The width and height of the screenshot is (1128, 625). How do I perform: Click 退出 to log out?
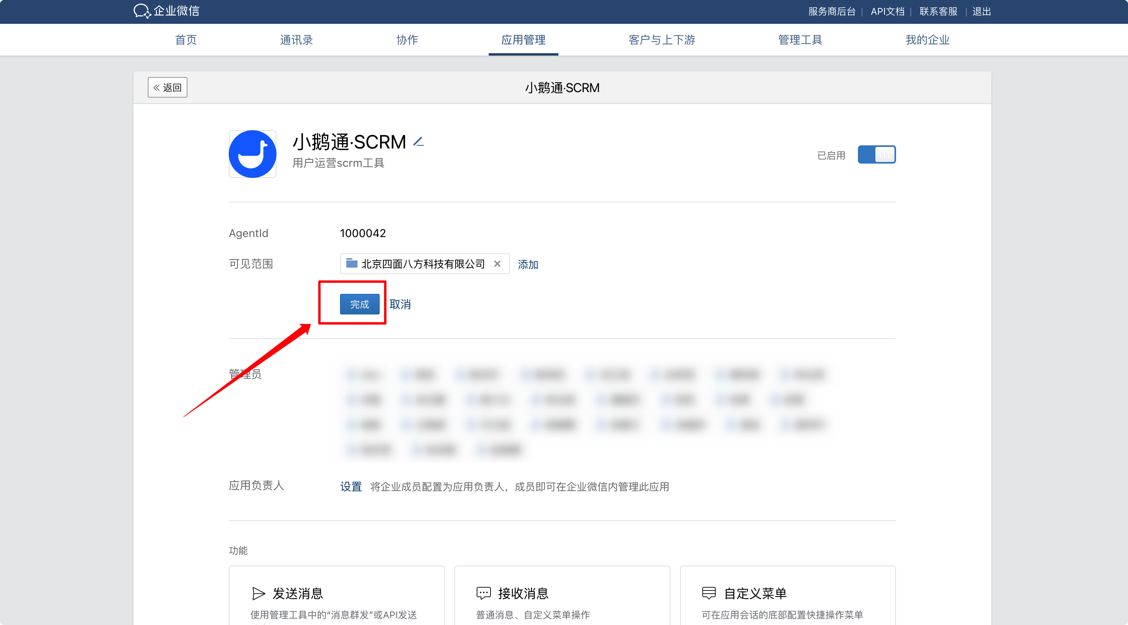(982, 12)
